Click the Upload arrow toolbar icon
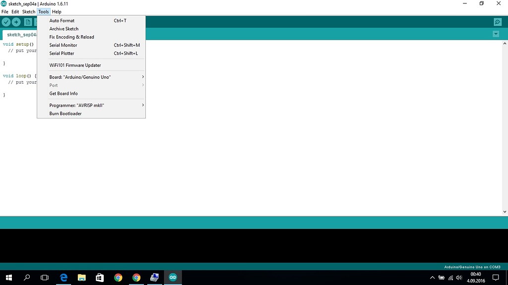The width and height of the screenshot is (508, 285). (16, 22)
